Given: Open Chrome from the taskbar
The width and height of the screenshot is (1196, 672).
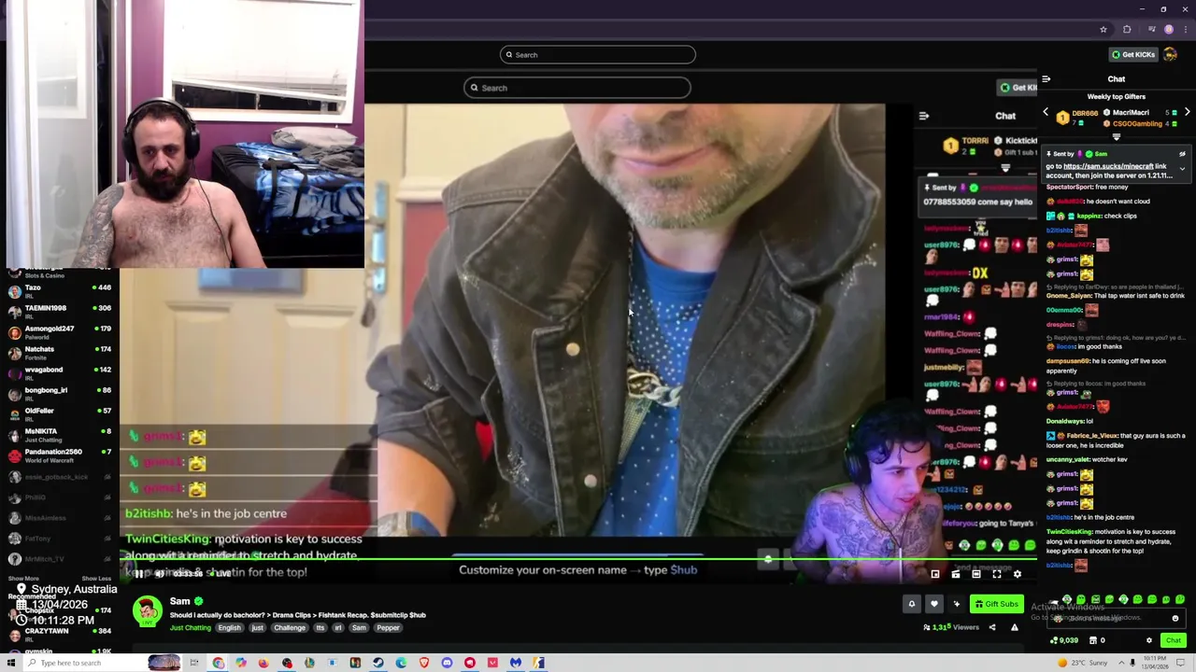Looking at the screenshot, I should click(x=218, y=663).
